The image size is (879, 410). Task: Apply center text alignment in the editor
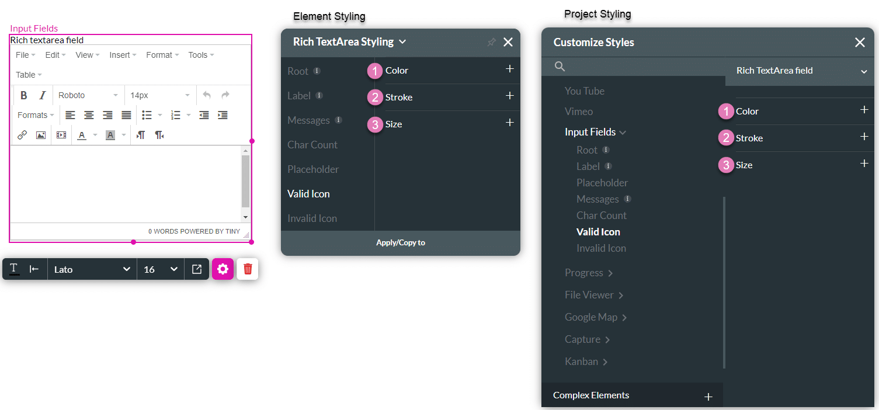[x=89, y=114]
